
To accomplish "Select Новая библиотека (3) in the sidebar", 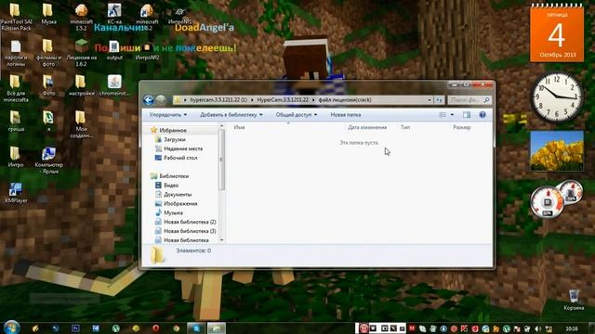I will 190,231.
